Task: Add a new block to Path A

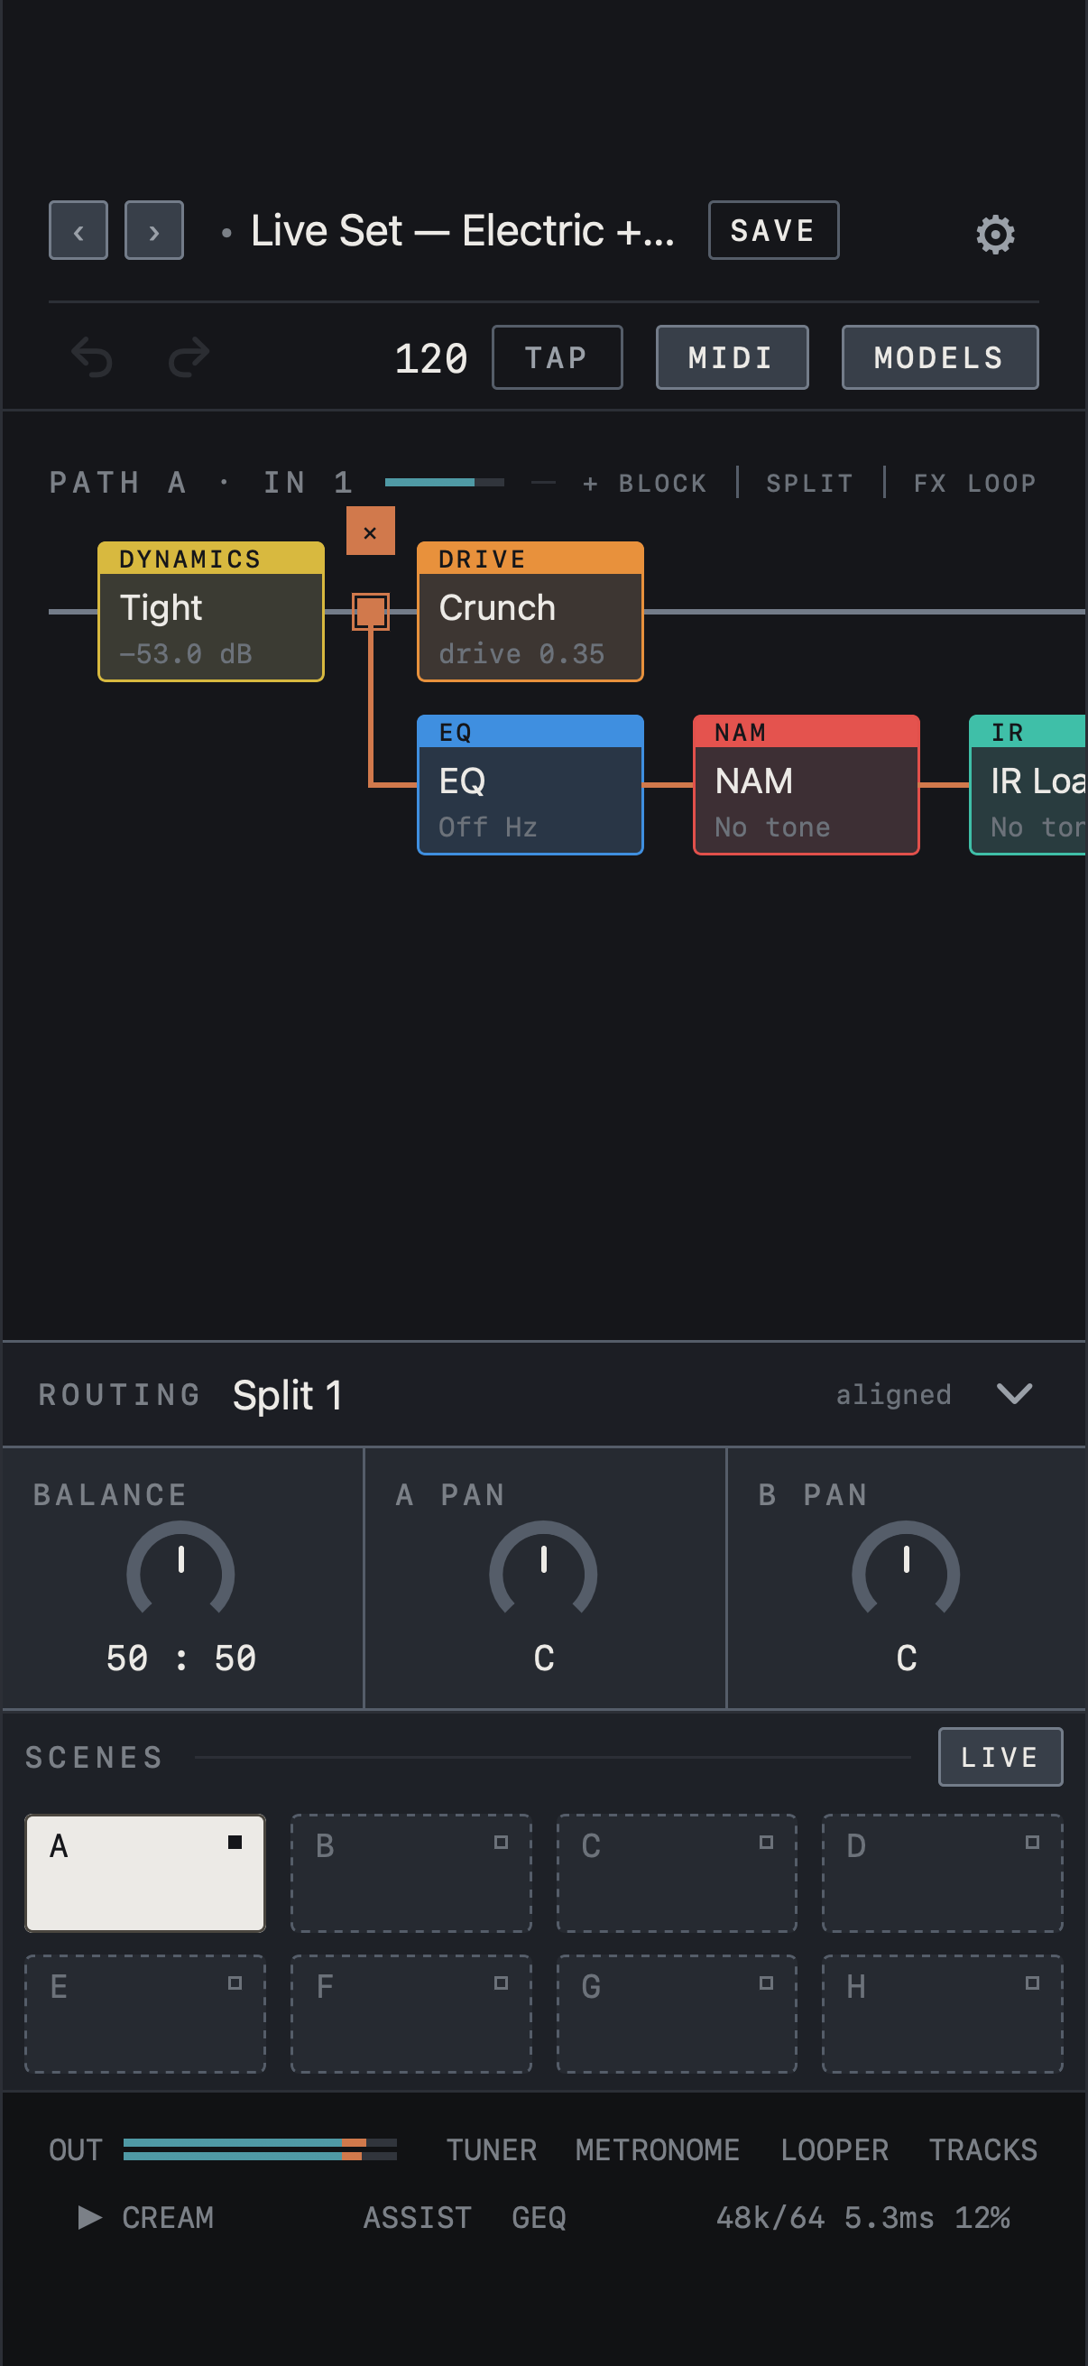Action: click(x=644, y=483)
